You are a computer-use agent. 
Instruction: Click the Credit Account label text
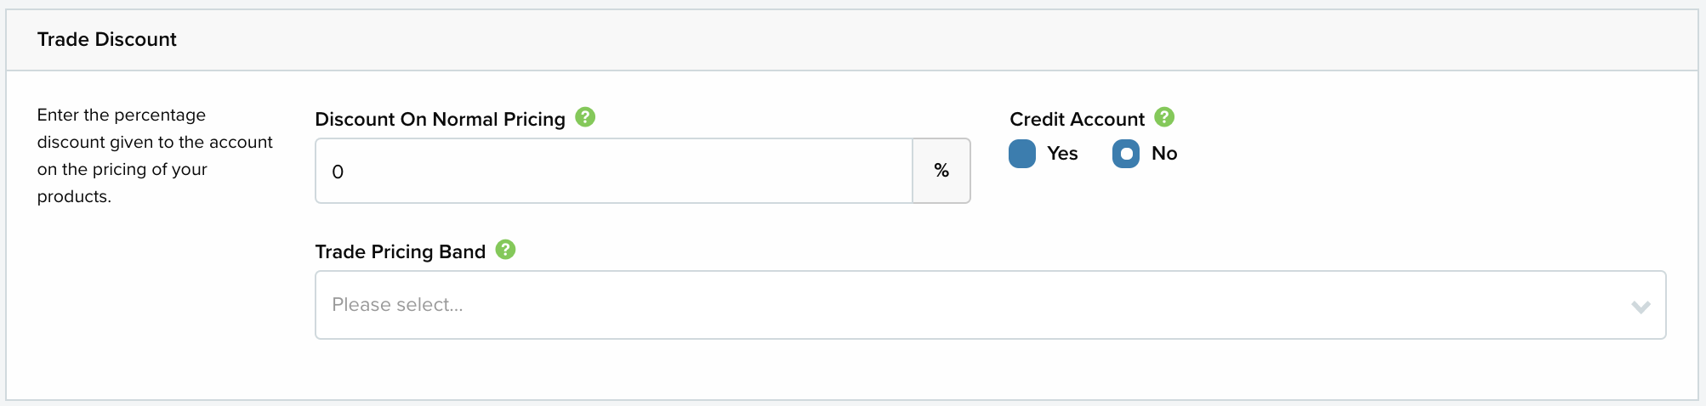[x=1077, y=119]
